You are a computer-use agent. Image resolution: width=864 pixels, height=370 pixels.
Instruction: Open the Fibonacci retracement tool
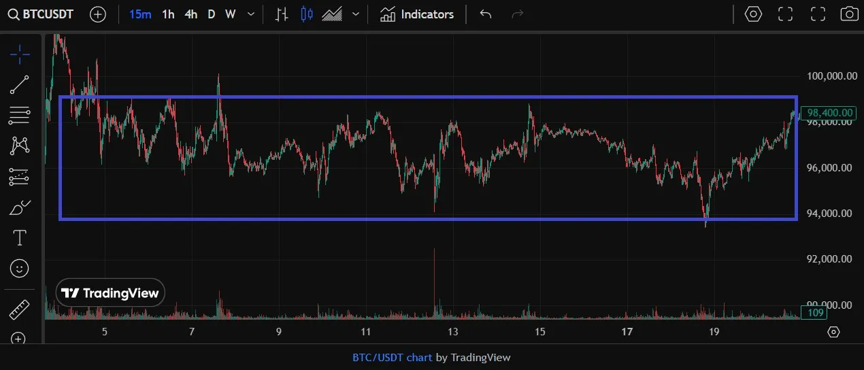pos(20,115)
